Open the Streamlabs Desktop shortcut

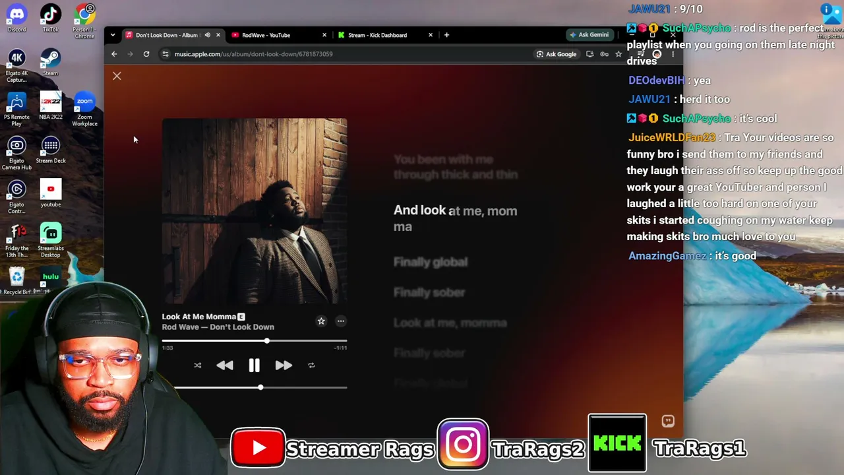51,240
